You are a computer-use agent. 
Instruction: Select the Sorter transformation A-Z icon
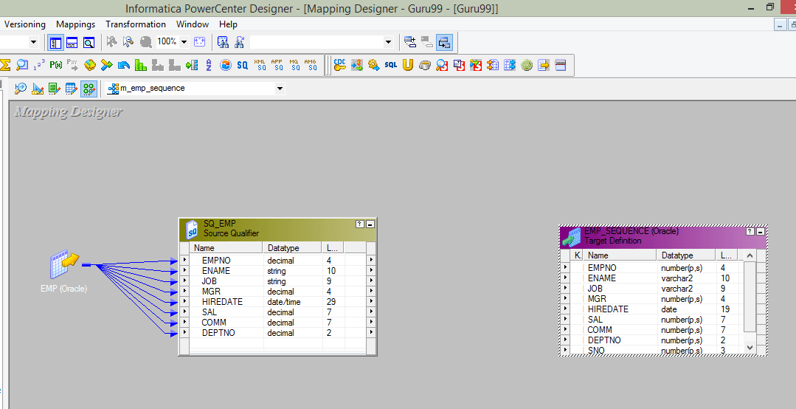point(209,65)
